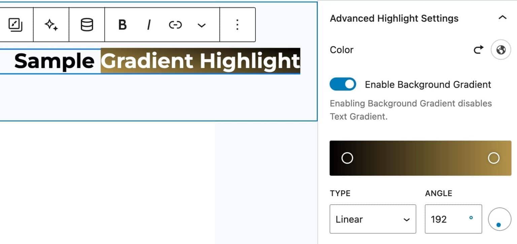
Task: Select the left gradient color stop
Action: [x=347, y=158]
